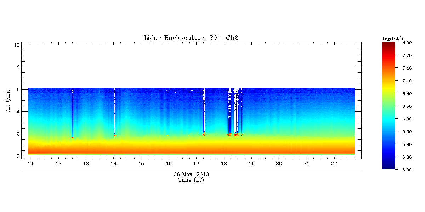Click the colorbar value 5.30
Screen dimensions: 425x212
click(407, 157)
